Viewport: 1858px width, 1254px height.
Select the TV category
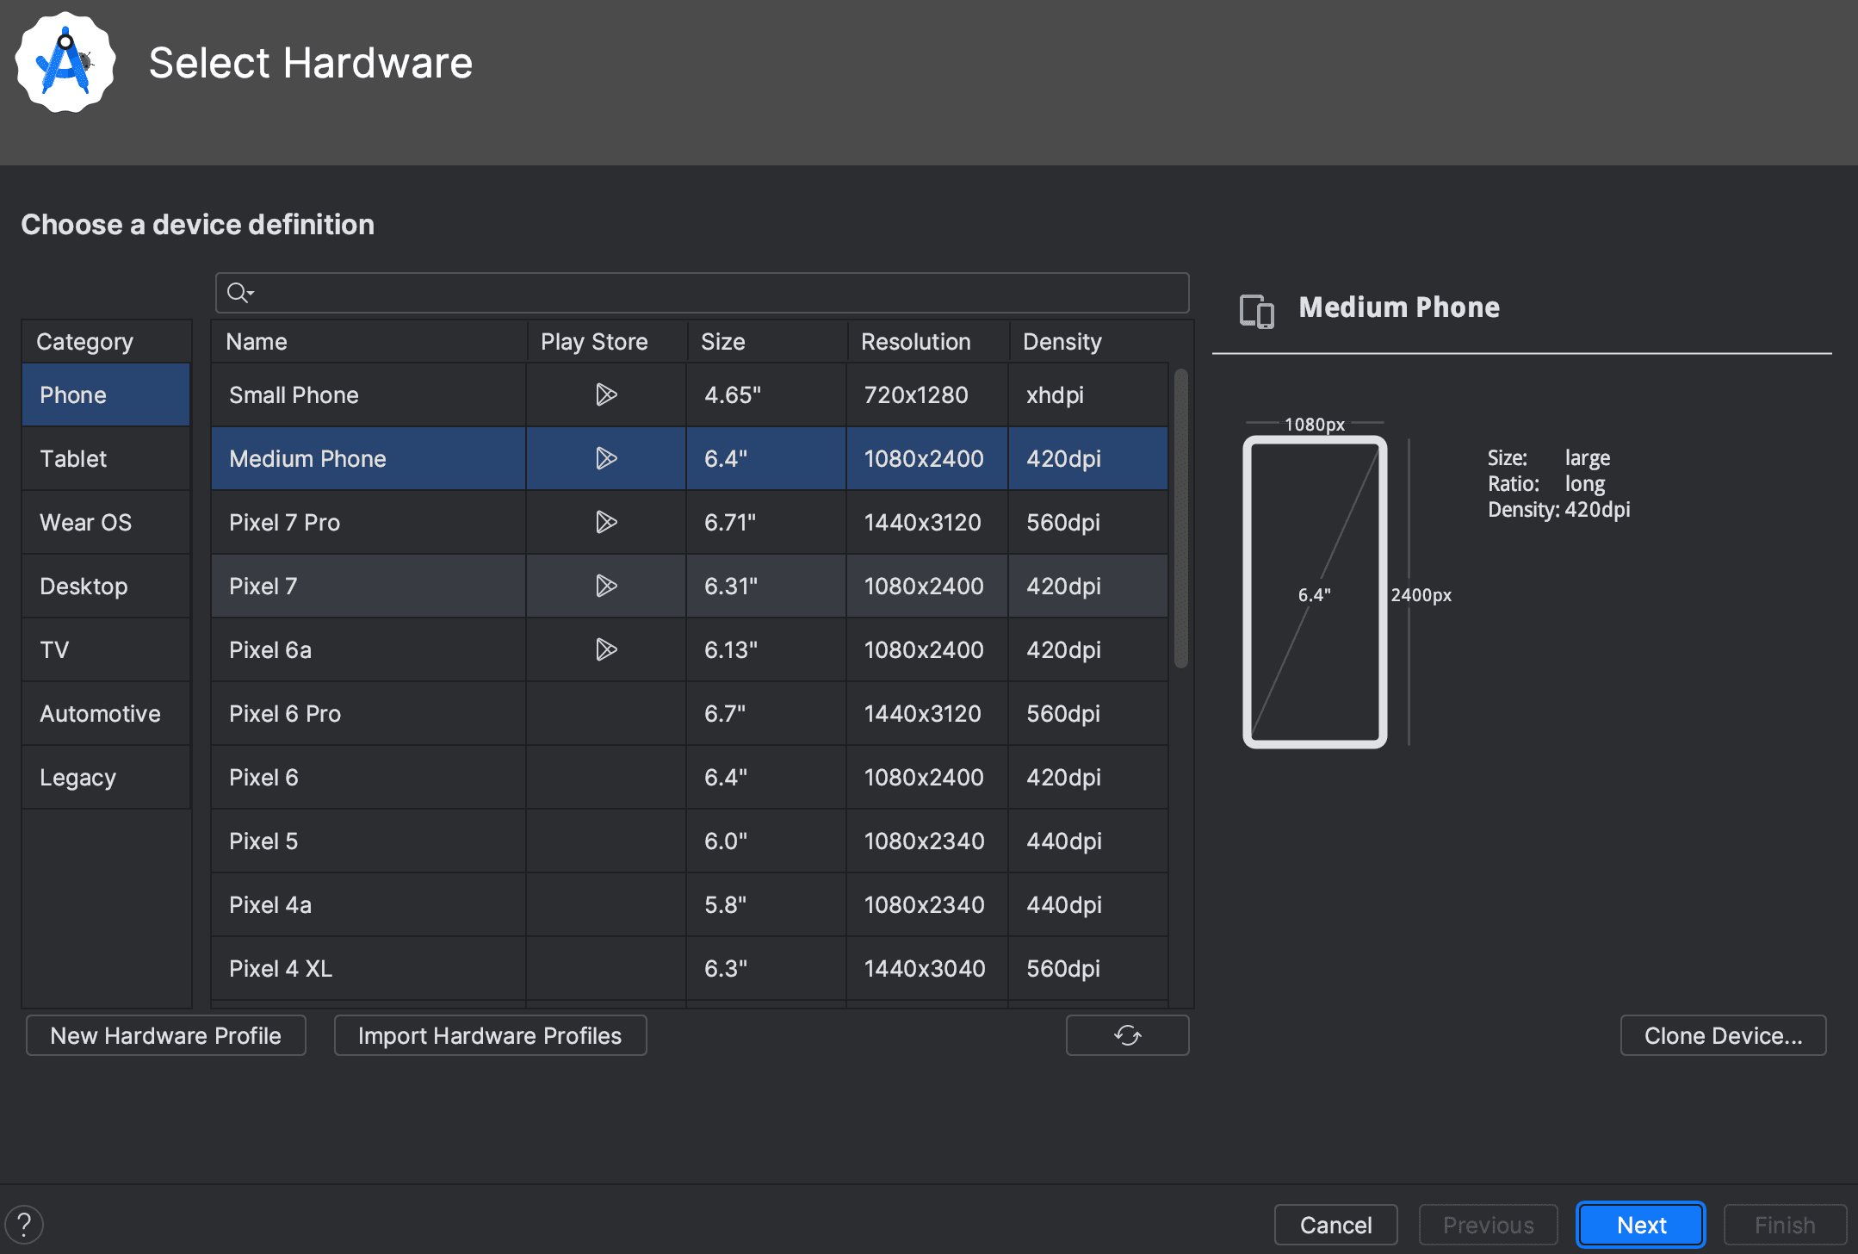106,649
